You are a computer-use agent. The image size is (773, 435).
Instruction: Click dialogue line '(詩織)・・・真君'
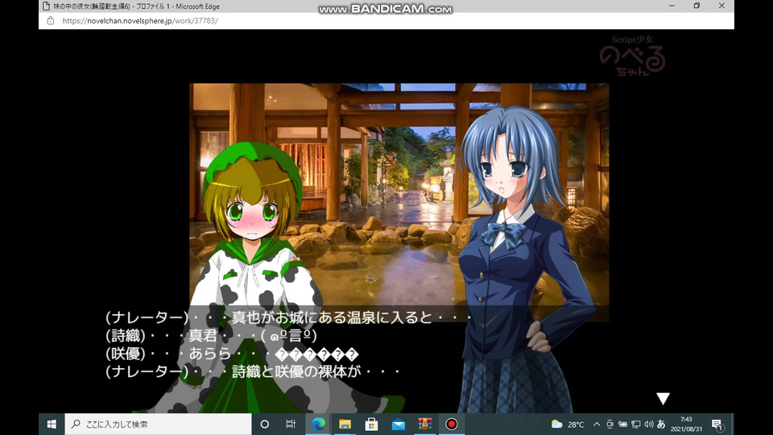point(212,336)
